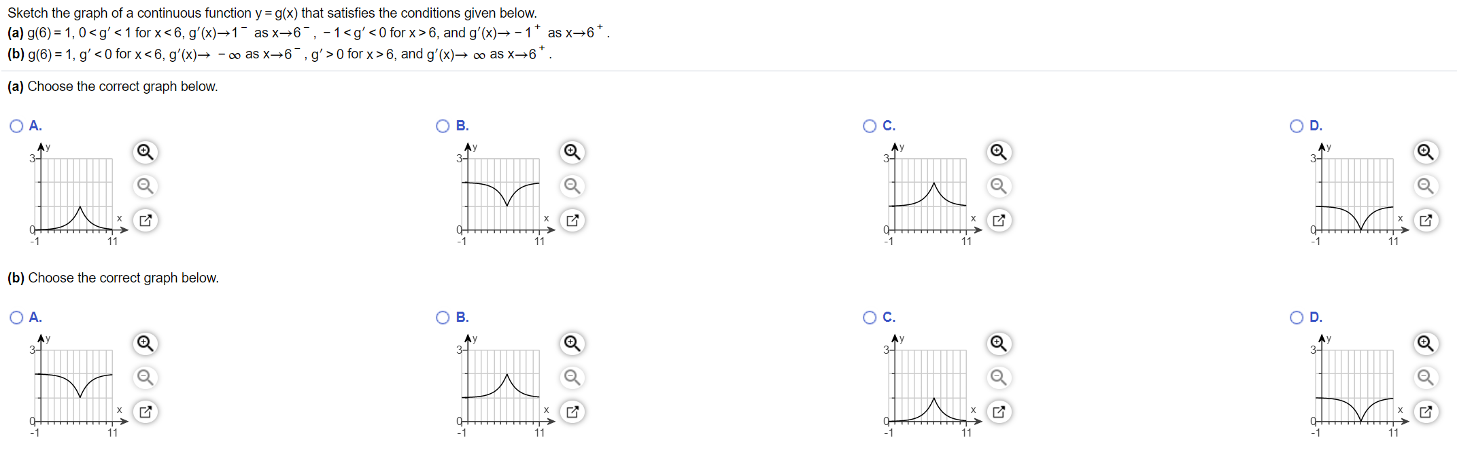1457x459 pixels.
Task: Open graph D of part (a) in larger view
Action: coord(1426,221)
